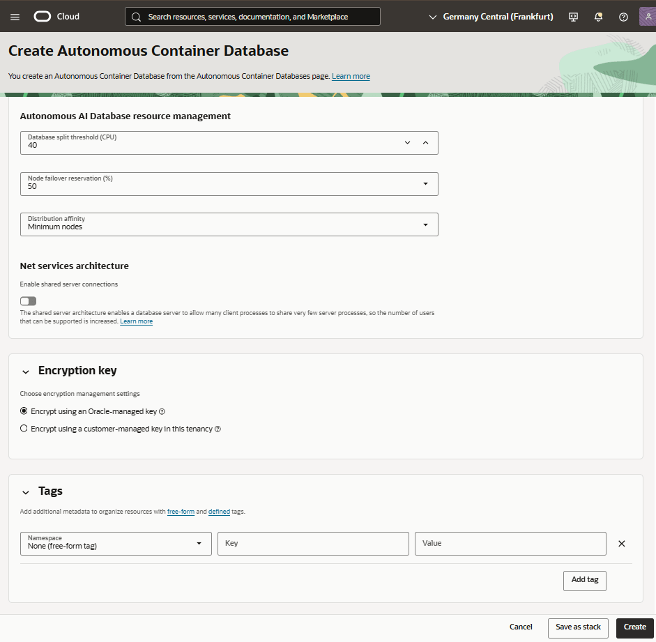Open the profile avatar menu
Image resolution: width=656 pixels, height=642 pixels.
(x=648, y=16)
